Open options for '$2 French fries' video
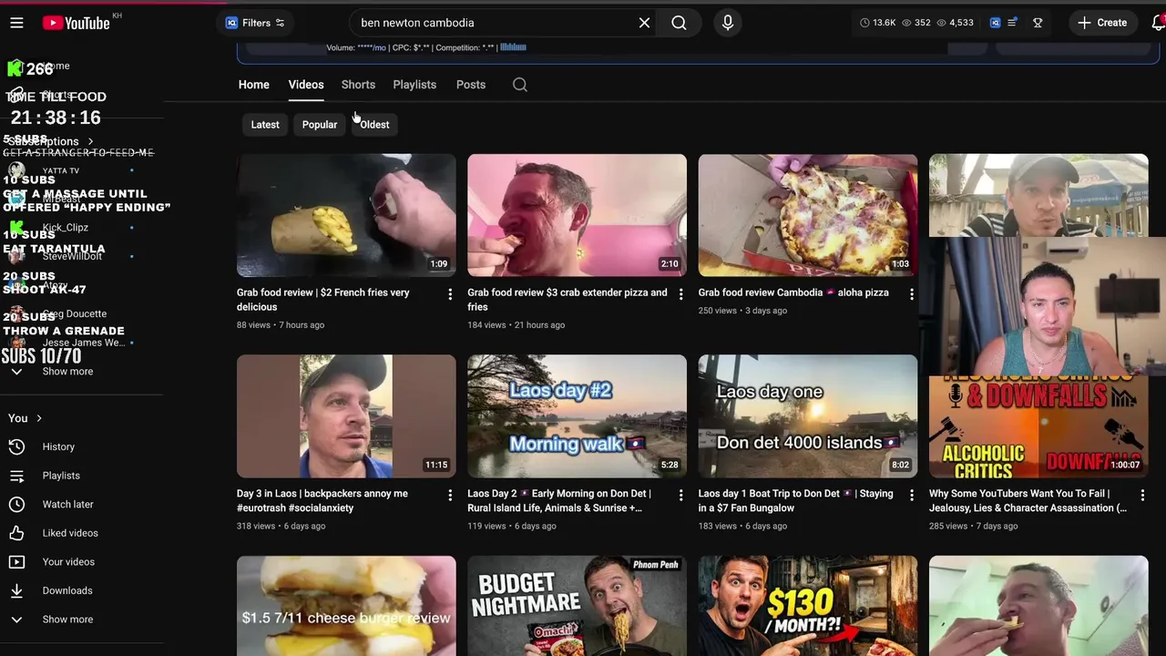The image size is (1166, 656). 450,294
